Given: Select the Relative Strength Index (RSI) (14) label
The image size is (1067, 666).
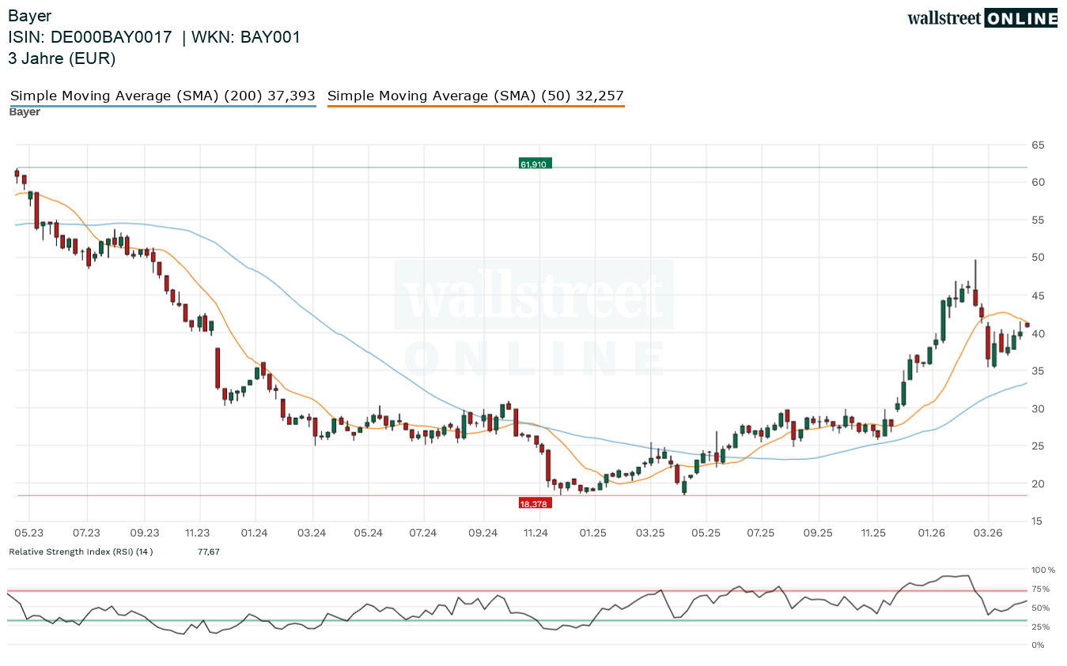Looking at the screenshot, I should (x=81, y=551).
